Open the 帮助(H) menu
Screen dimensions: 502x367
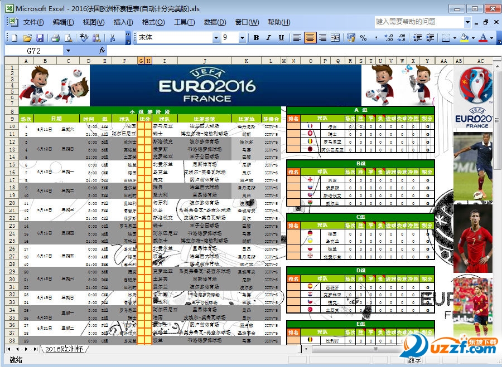(x=279, y=22)
